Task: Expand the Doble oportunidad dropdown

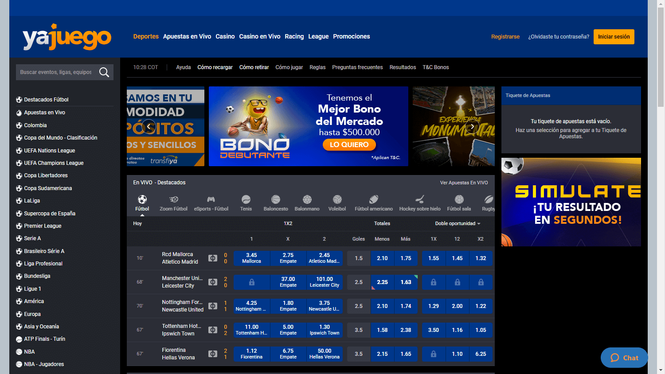Action: (x=458, y=223)
